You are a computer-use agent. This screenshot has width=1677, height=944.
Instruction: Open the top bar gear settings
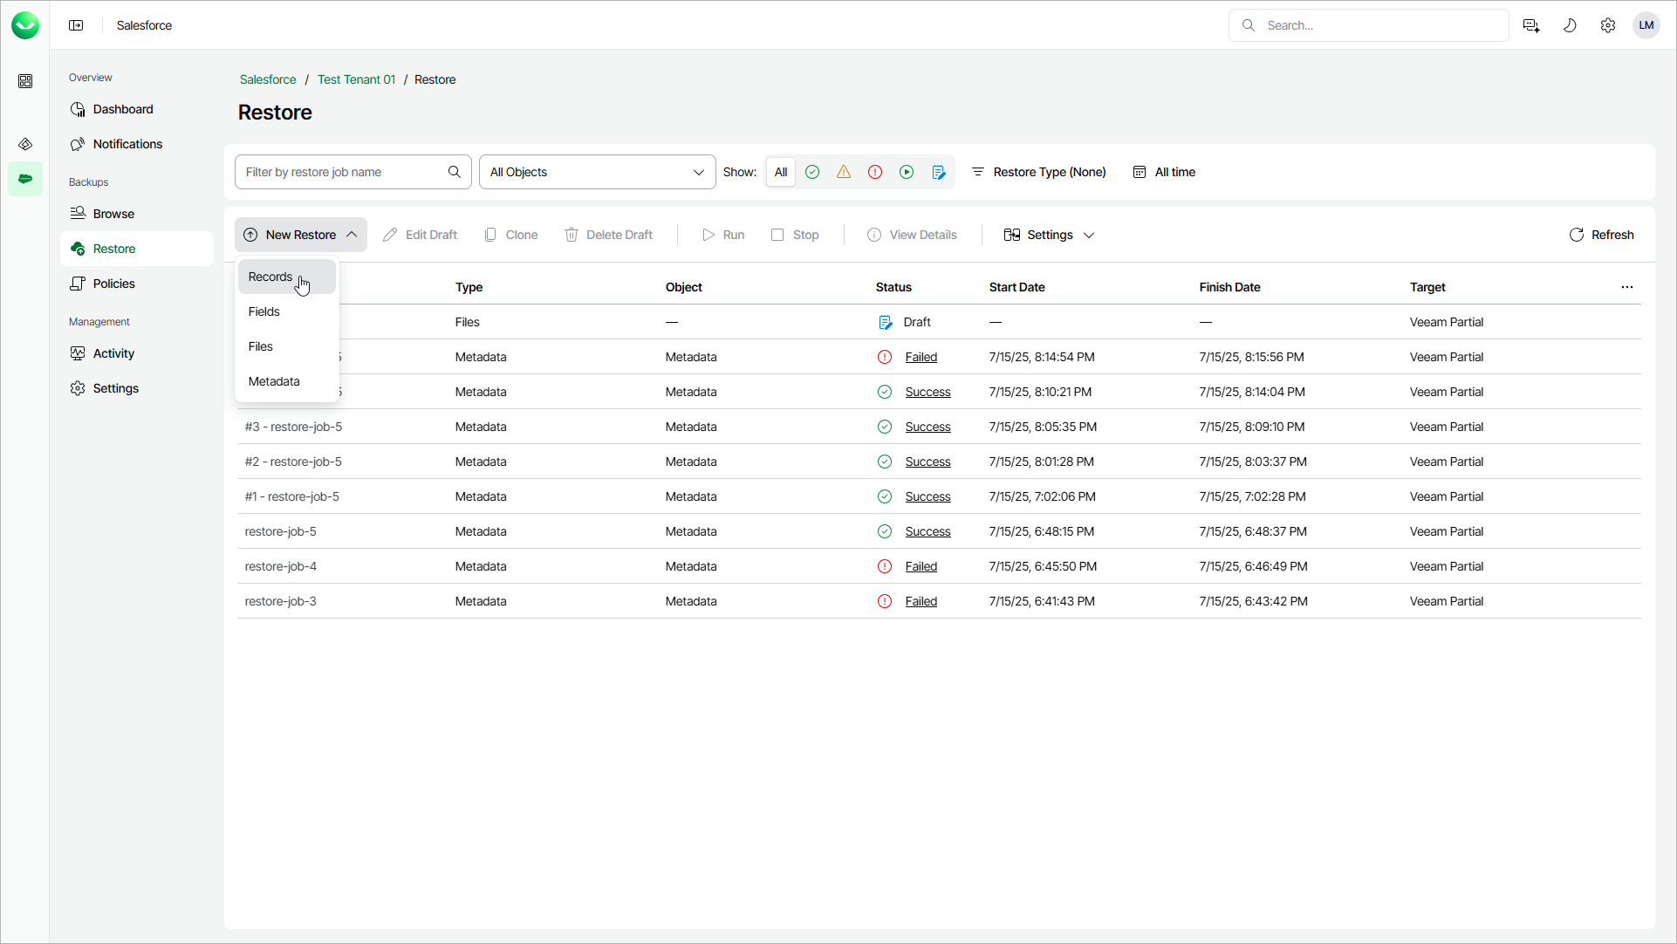click(1608, 25)
